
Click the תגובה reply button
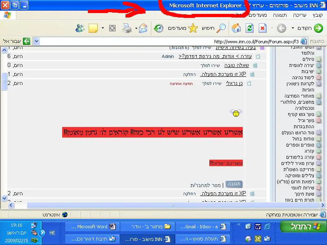(234, 184)
